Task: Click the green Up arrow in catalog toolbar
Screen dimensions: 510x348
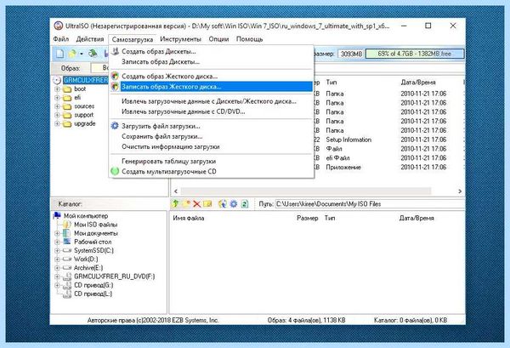Action: [x=176, y=204]
